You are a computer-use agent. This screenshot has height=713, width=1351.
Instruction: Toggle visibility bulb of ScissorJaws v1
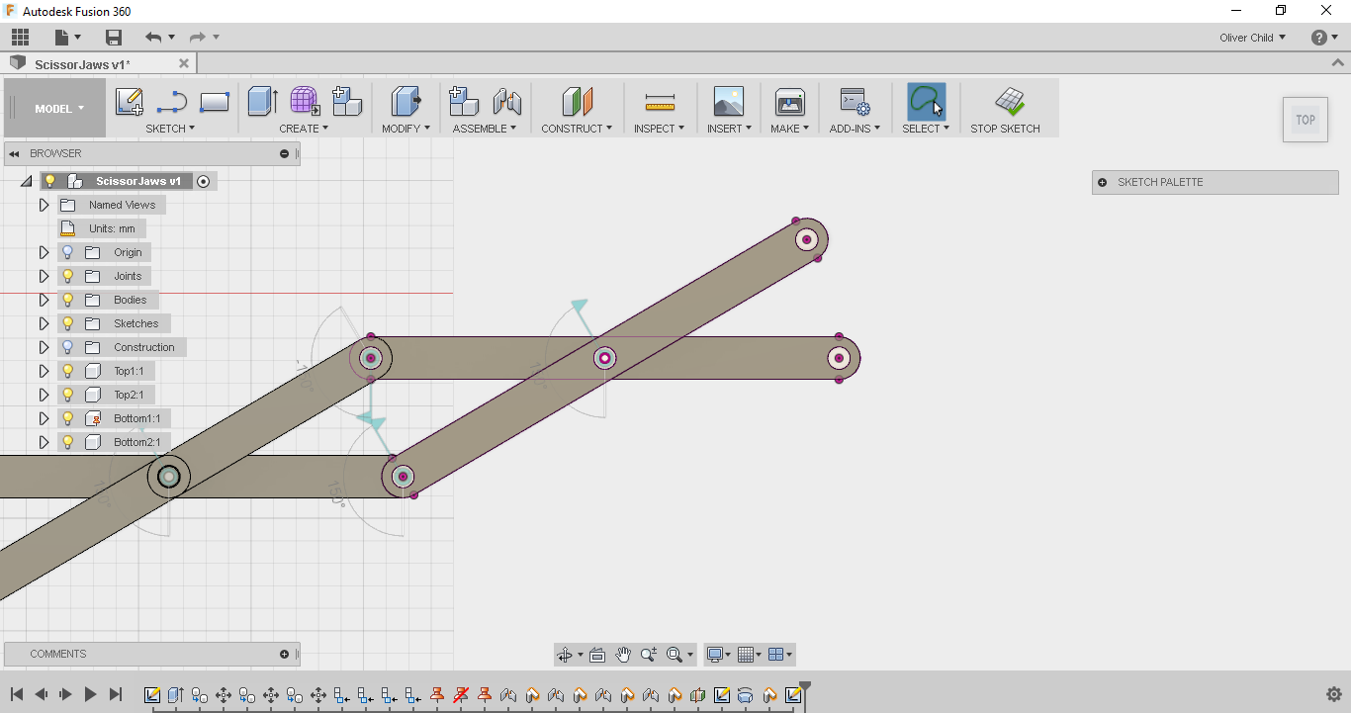(x=50, y=181)
